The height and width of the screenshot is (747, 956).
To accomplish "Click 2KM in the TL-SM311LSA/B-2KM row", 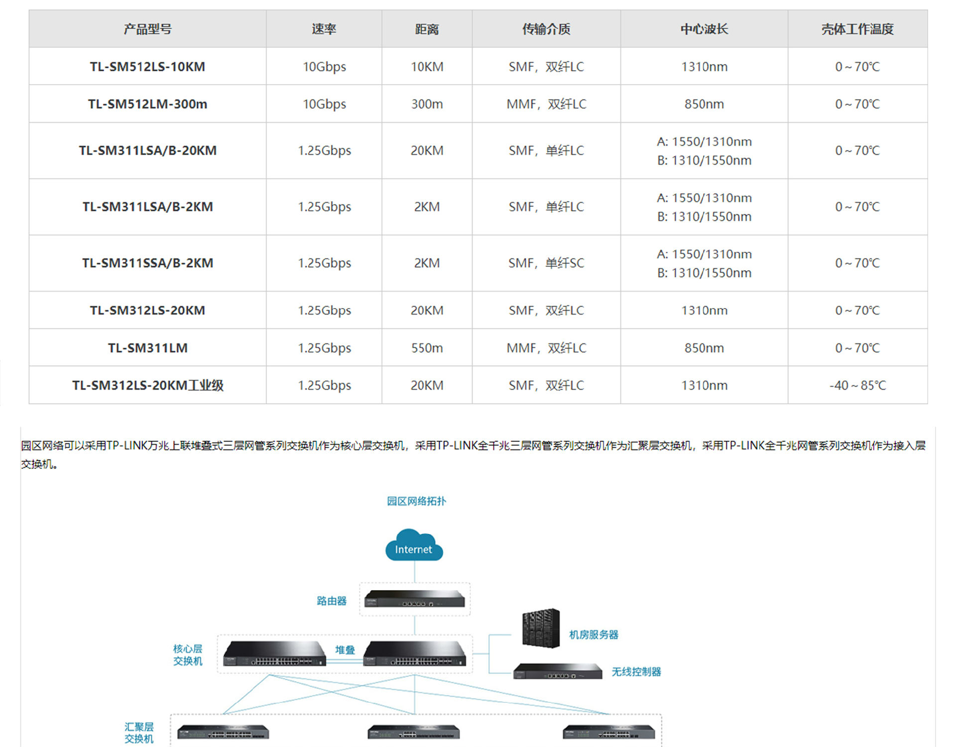I will click(427, 207).
